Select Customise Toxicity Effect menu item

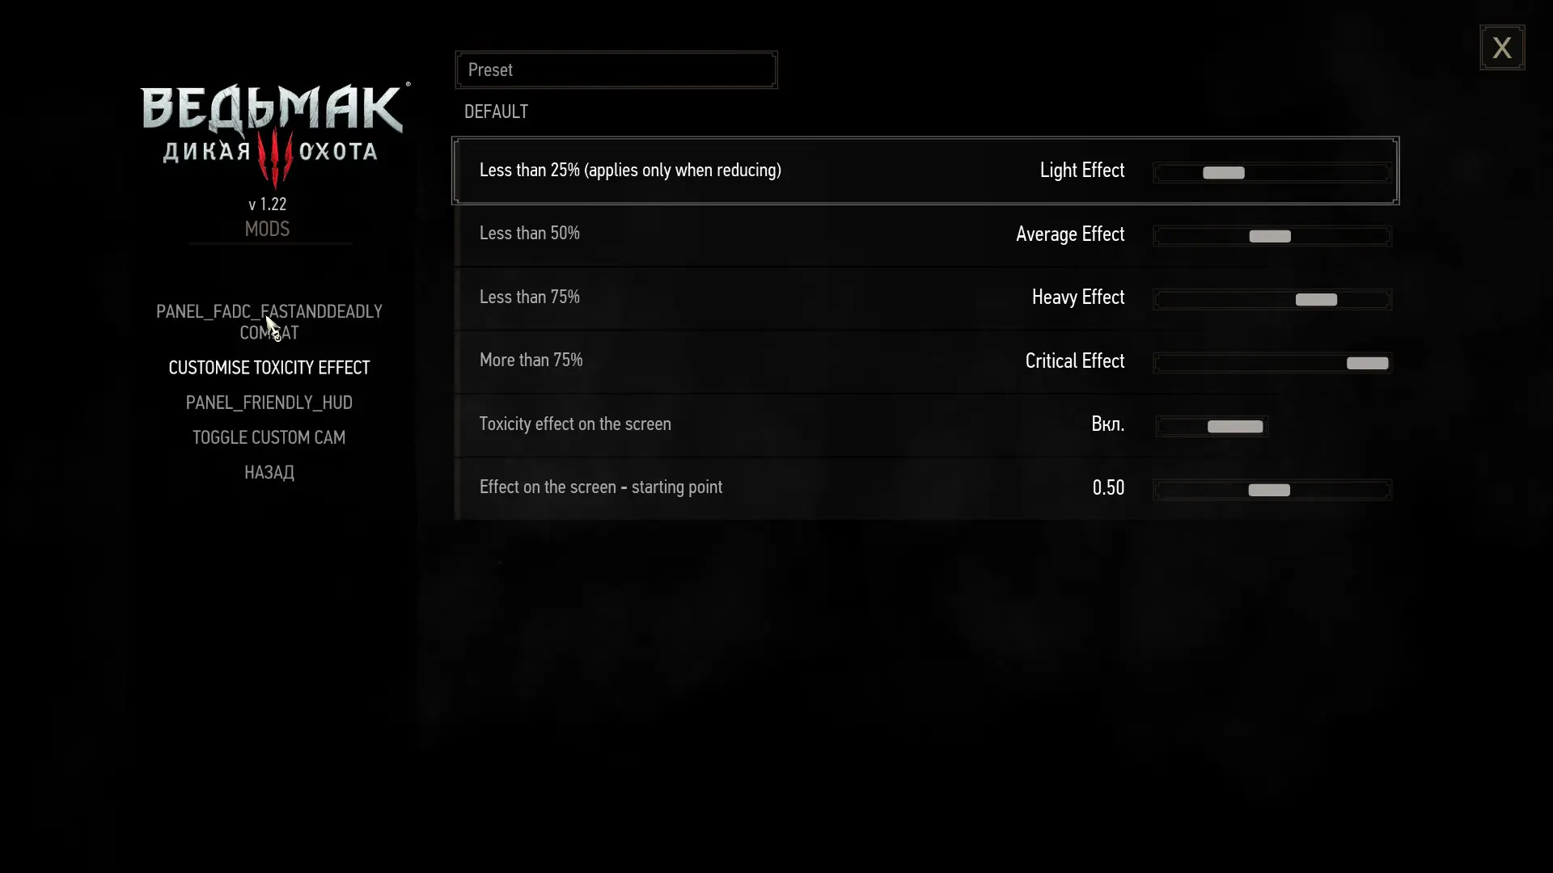269,368
